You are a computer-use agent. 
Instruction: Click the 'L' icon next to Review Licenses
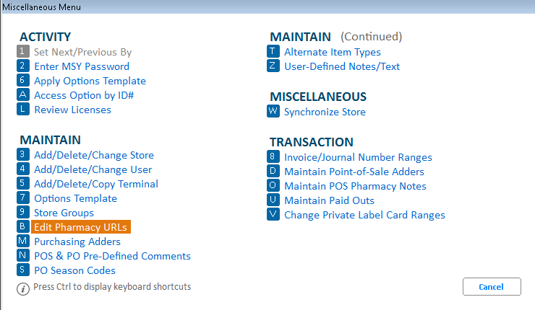click(x=22, y=110)
